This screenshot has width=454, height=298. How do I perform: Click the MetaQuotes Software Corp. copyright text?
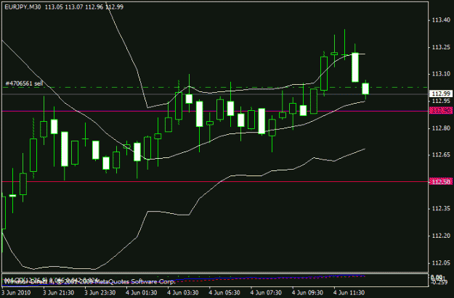(x=89, y=281)
